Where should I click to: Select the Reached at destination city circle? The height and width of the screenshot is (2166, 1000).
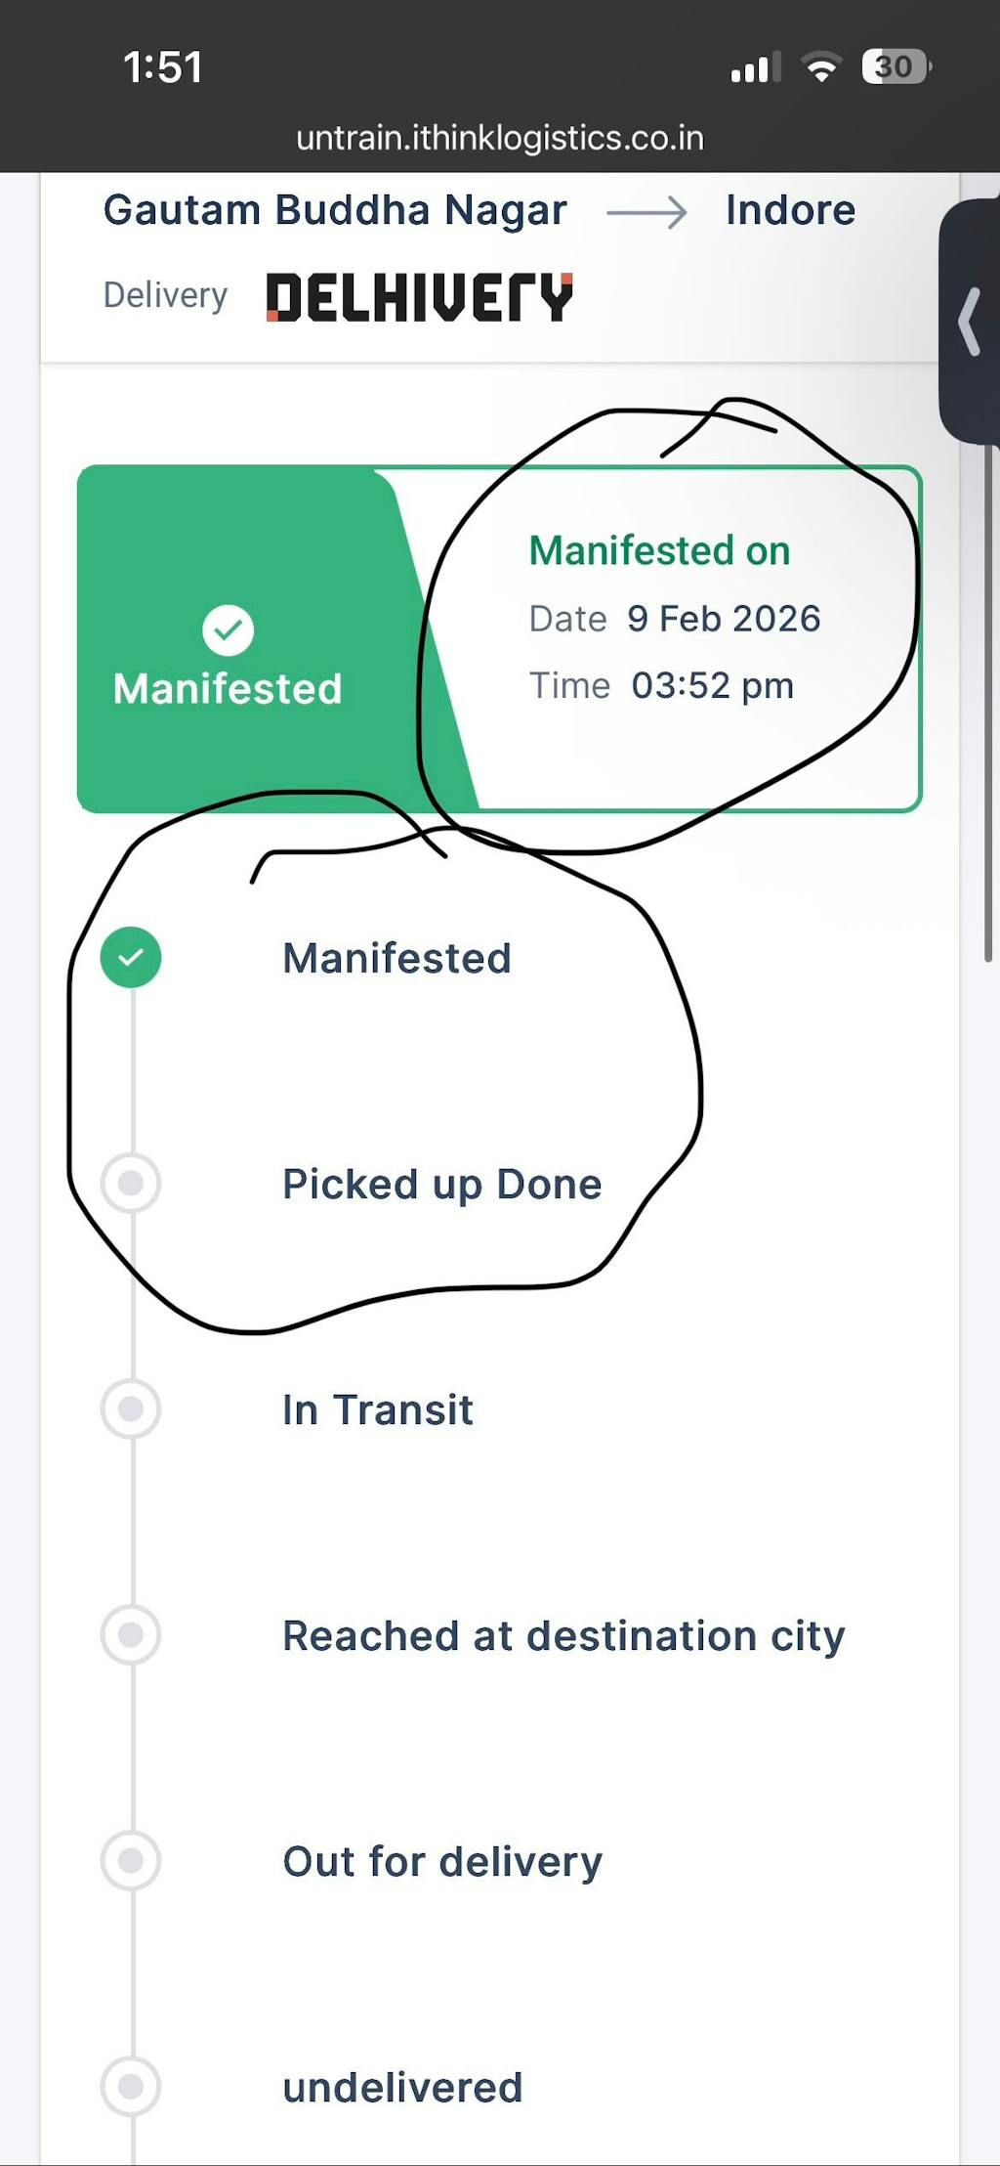pyautogui.click(x=131, y=1635)
